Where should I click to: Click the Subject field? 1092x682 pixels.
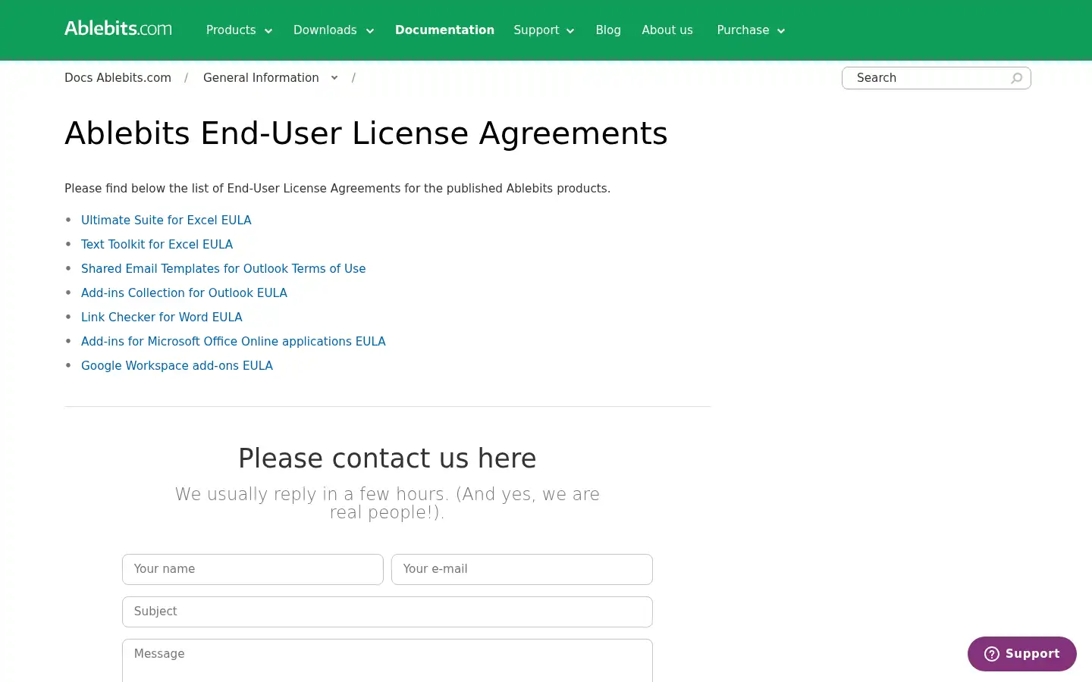pyautogui.click(x=388, y=612)
